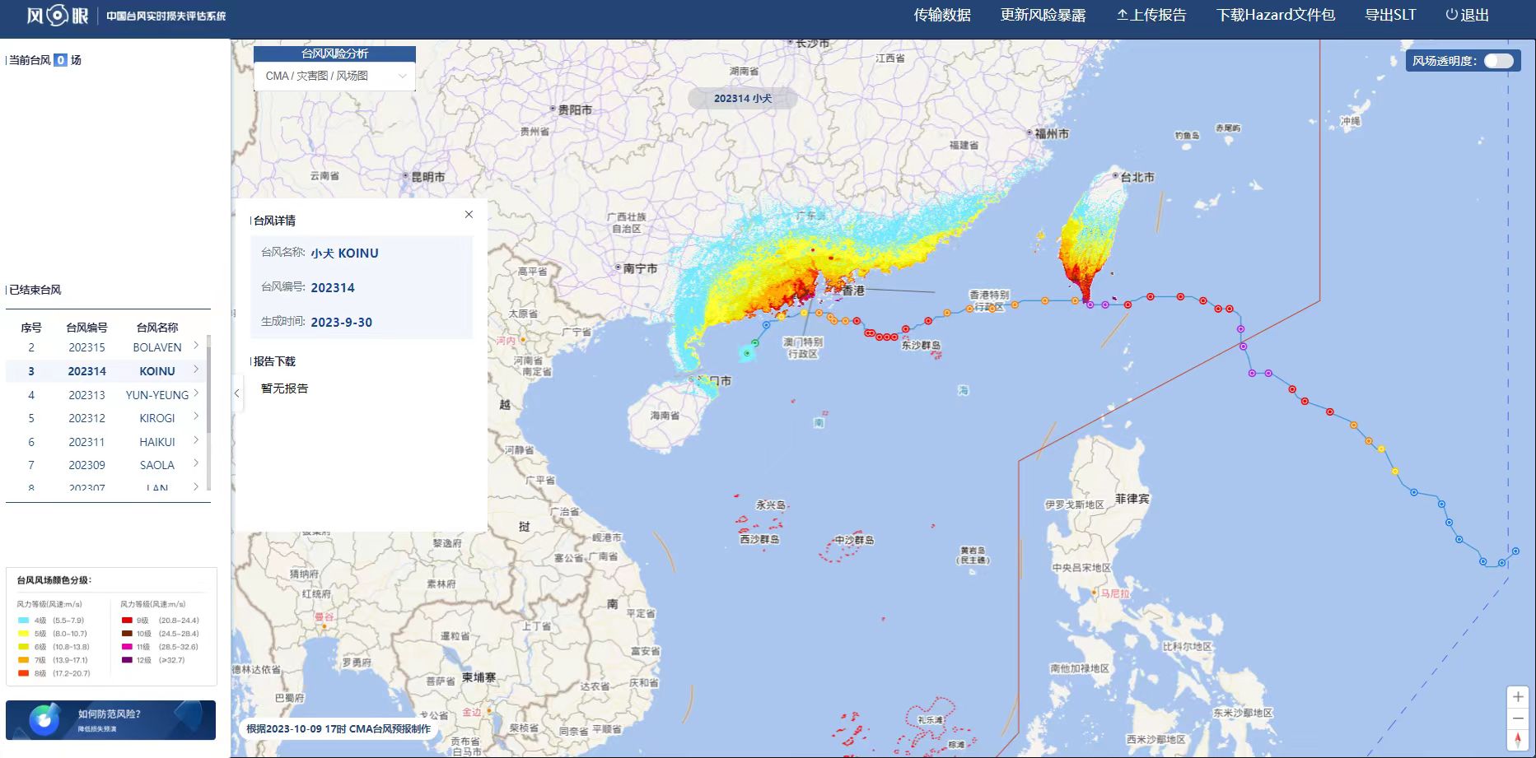Select highlighted KOINU name in list

point(157,371)
